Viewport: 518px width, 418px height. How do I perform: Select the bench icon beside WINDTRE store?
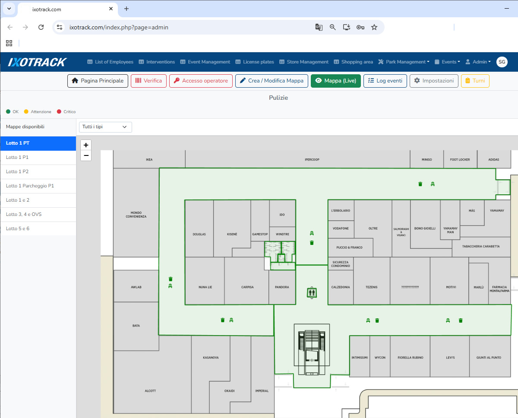pos(312,234)
